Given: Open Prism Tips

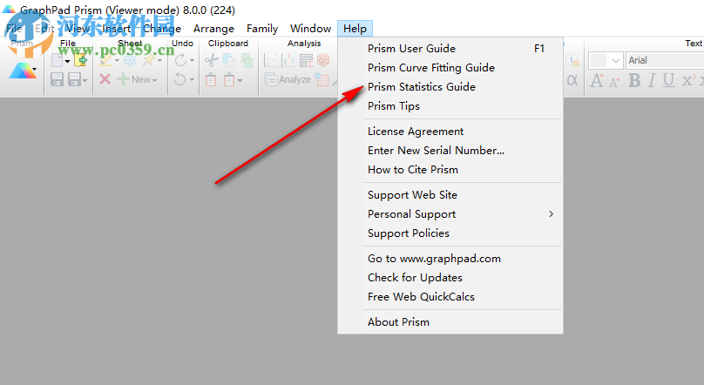Looking at the screenshot, I should tap(450, 106).
